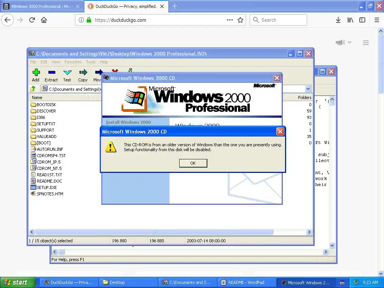
Task: Open the DuckDuckGo page side menu
Action: click(x=366, y=43)
